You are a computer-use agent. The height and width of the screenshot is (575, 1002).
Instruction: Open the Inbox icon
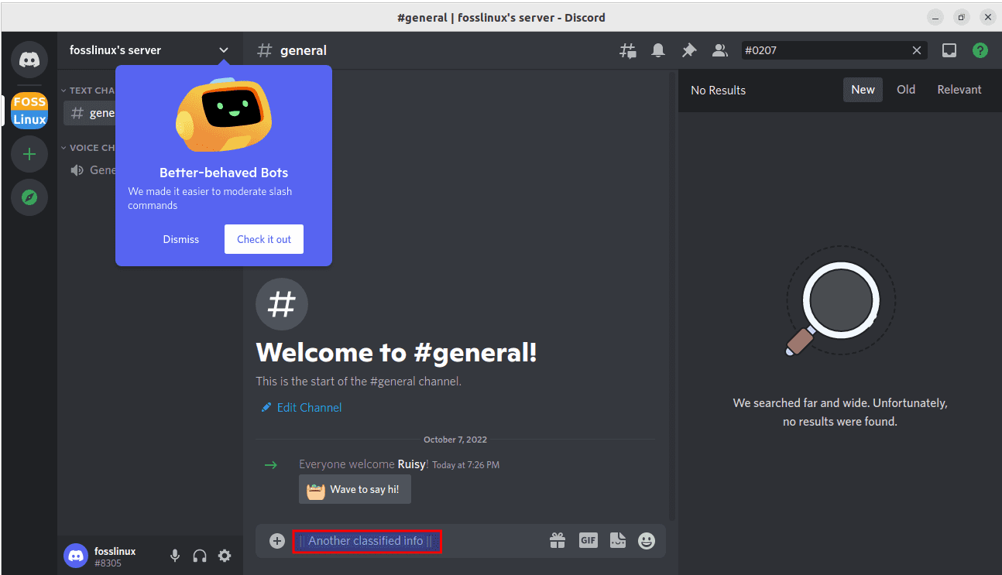949,50
